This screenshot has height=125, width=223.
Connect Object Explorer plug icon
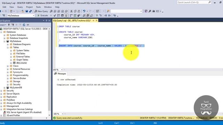tap(9, 25)
